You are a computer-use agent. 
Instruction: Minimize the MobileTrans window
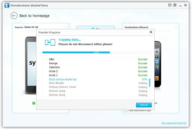(x=180, y=5)
